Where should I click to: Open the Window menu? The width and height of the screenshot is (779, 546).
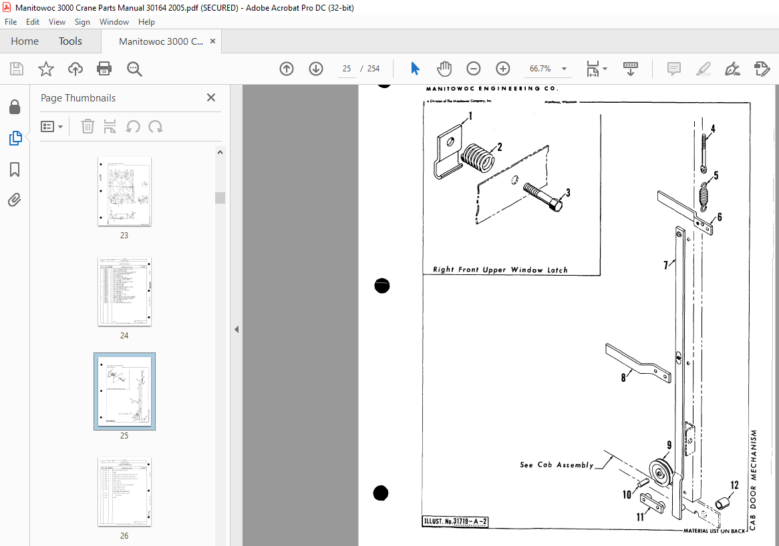[114, 22]
